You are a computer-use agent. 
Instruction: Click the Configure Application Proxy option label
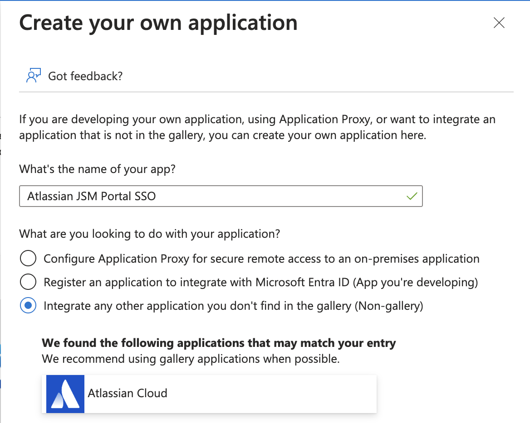[x=261, y=259]
